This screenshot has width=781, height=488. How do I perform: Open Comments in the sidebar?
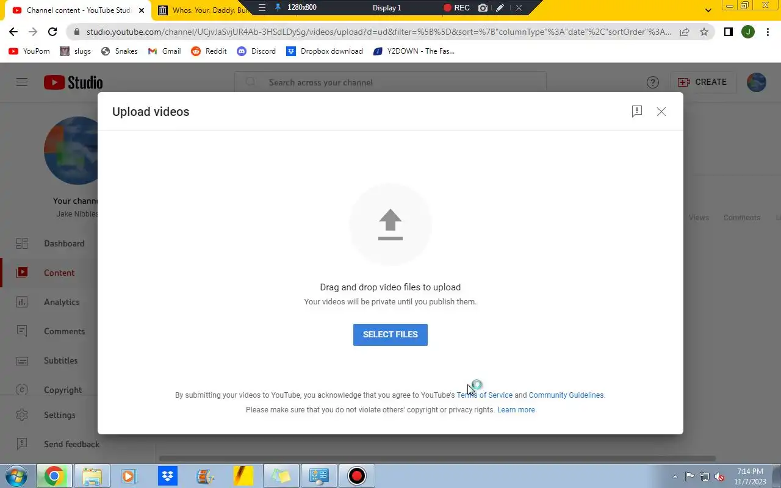[64, 331]
